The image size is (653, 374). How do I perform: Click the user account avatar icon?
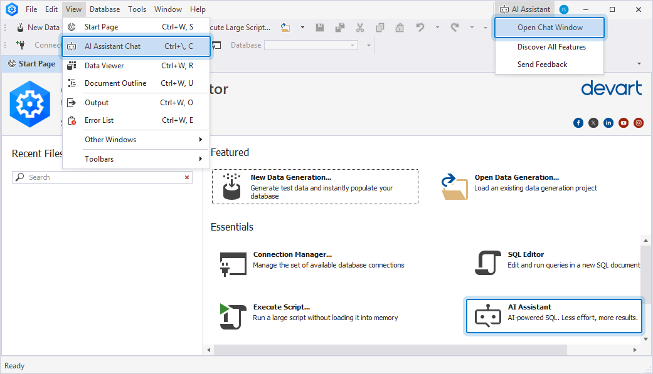[563, 9]
